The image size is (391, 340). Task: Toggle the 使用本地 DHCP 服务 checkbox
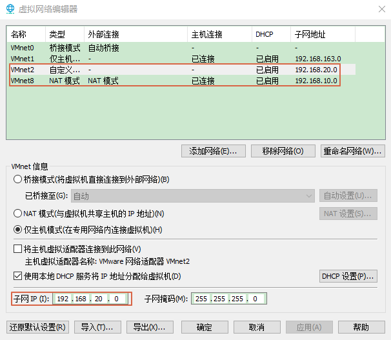[x=17, y=276]
